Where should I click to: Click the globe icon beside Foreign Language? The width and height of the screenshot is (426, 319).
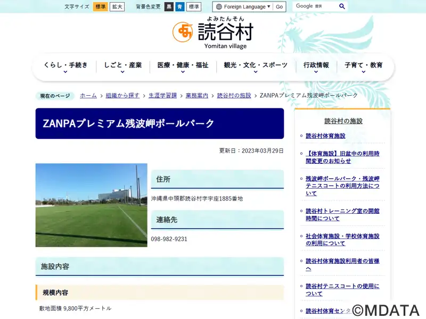click(x=219, y=7)
